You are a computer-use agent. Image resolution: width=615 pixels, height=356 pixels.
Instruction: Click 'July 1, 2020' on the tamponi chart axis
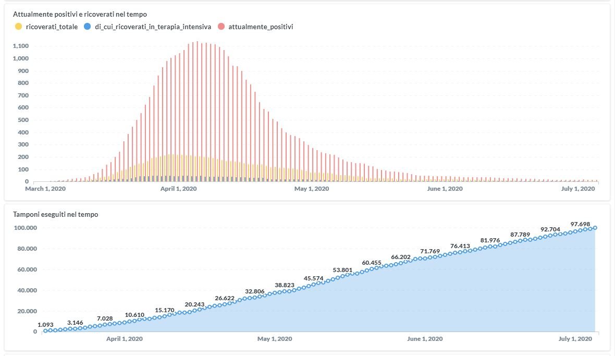[575, 339]
